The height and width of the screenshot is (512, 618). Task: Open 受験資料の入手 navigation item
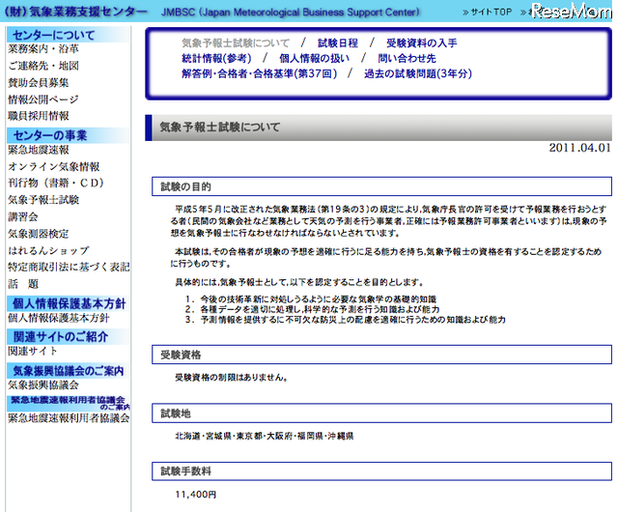pos(421,43)
